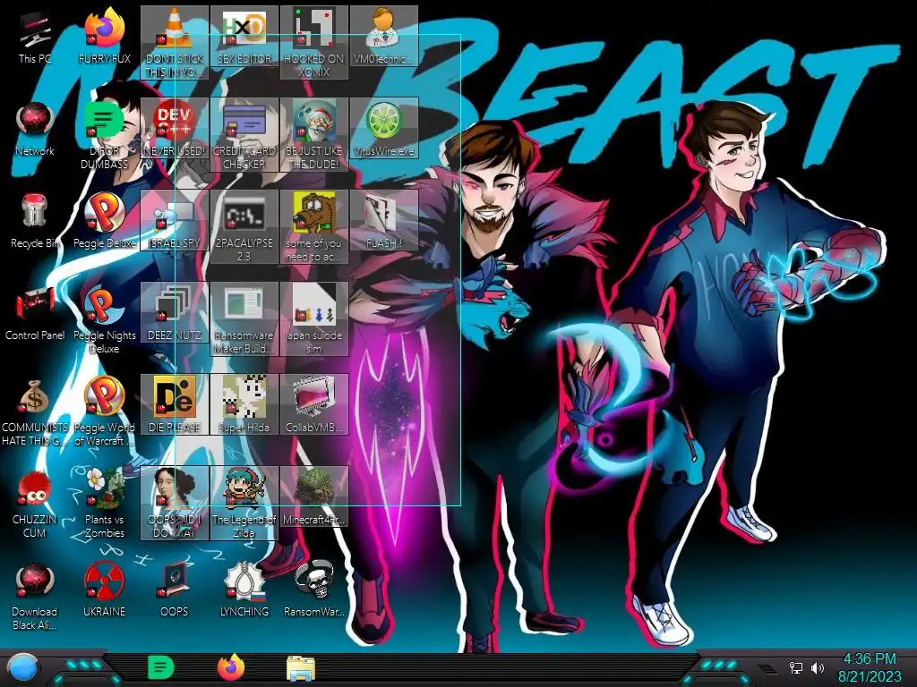Image resolution: width=917 pixels, height=687 pixels.
Task: Select the Download Black Ali... icon
Action: (35, 595)
